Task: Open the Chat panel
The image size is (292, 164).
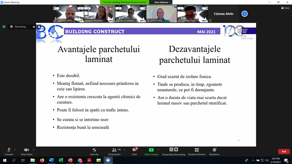Action: point(134,152)
